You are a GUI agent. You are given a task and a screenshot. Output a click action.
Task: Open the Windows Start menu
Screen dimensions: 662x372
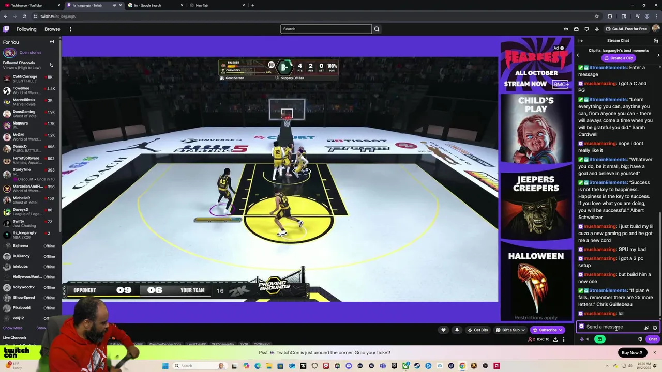coord(165,366)
